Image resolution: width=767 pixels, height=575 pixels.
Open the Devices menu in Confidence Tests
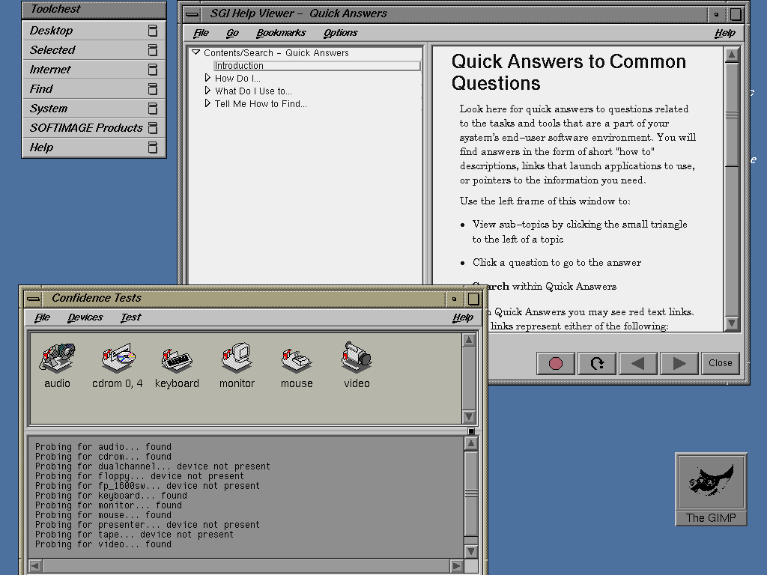85,317
